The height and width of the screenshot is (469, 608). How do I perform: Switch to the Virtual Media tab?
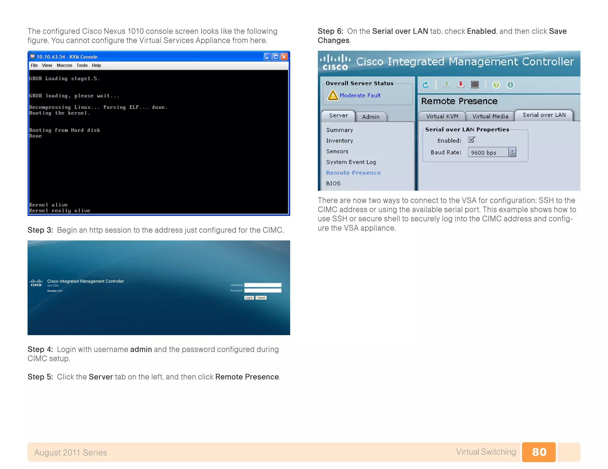pyautogui.click(x=490, y=116)
